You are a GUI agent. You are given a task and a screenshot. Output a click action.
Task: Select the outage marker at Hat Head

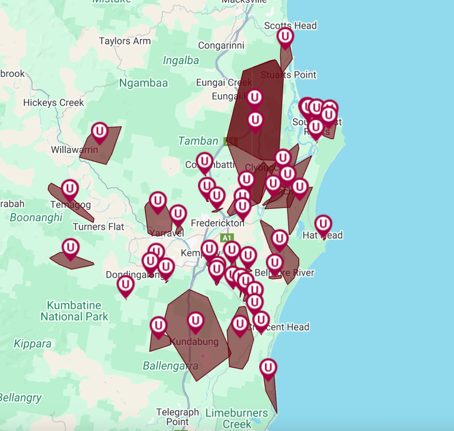pyautogui.click(x=323, y=226)
